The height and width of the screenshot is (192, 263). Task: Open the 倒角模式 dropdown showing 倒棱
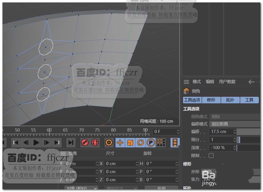point(235,117)
